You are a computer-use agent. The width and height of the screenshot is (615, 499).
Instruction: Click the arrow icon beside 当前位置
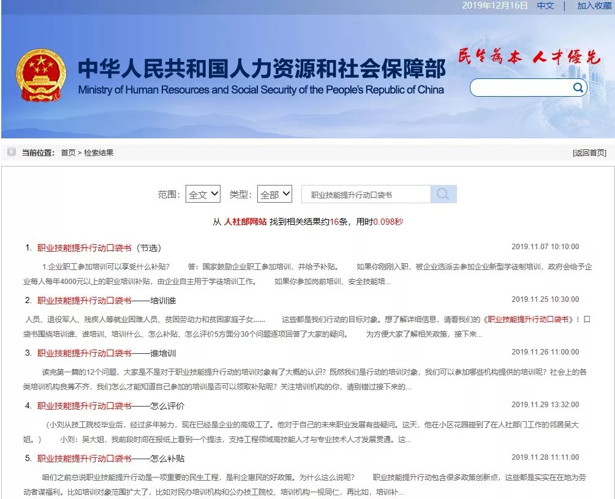12,152
